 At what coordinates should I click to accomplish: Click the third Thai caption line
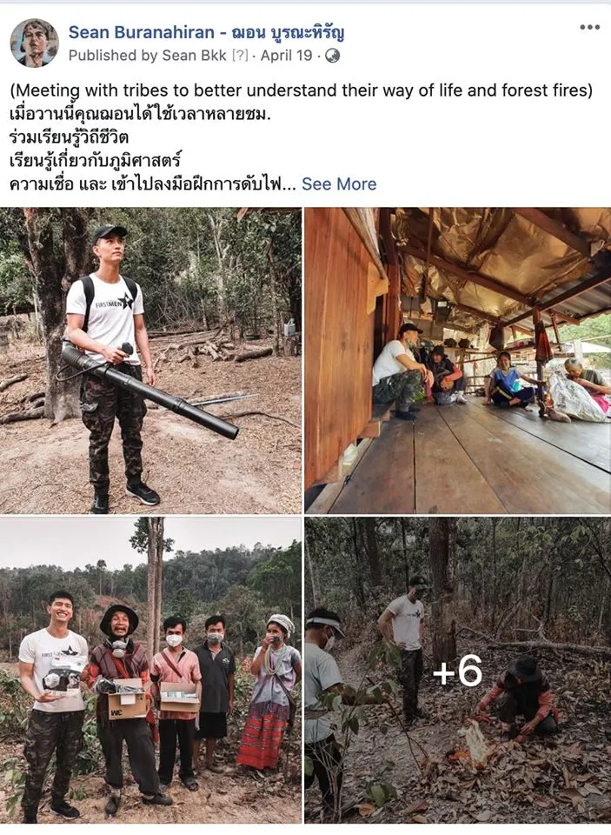click(x=94, y=161)
